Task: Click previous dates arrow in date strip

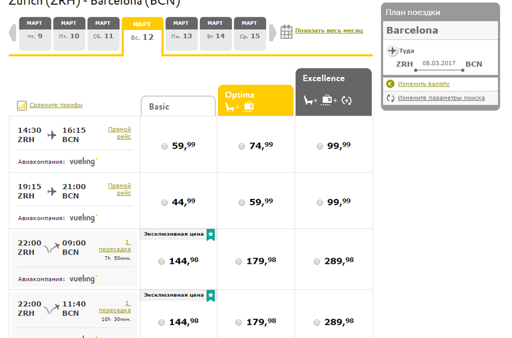Action: (x=12, y=33)
